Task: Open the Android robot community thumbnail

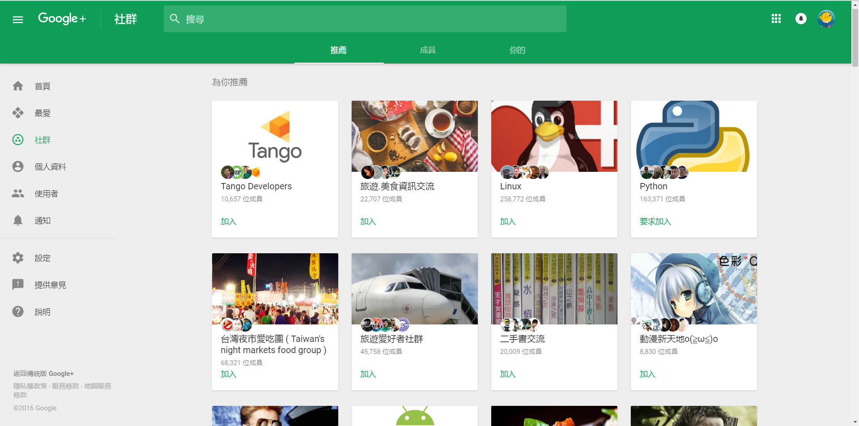Action: pos(415,416)
